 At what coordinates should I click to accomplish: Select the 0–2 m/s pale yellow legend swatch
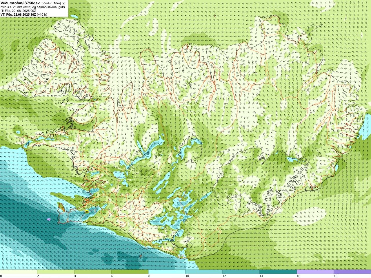click(19, 272)
